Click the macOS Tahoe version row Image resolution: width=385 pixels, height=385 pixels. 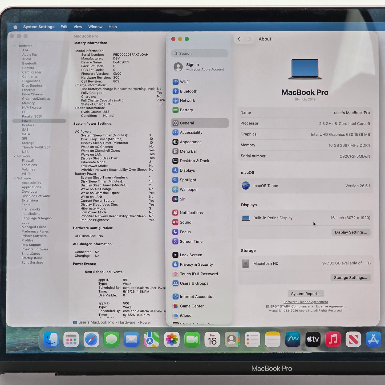pyautogui.click(x=306, y=186)
